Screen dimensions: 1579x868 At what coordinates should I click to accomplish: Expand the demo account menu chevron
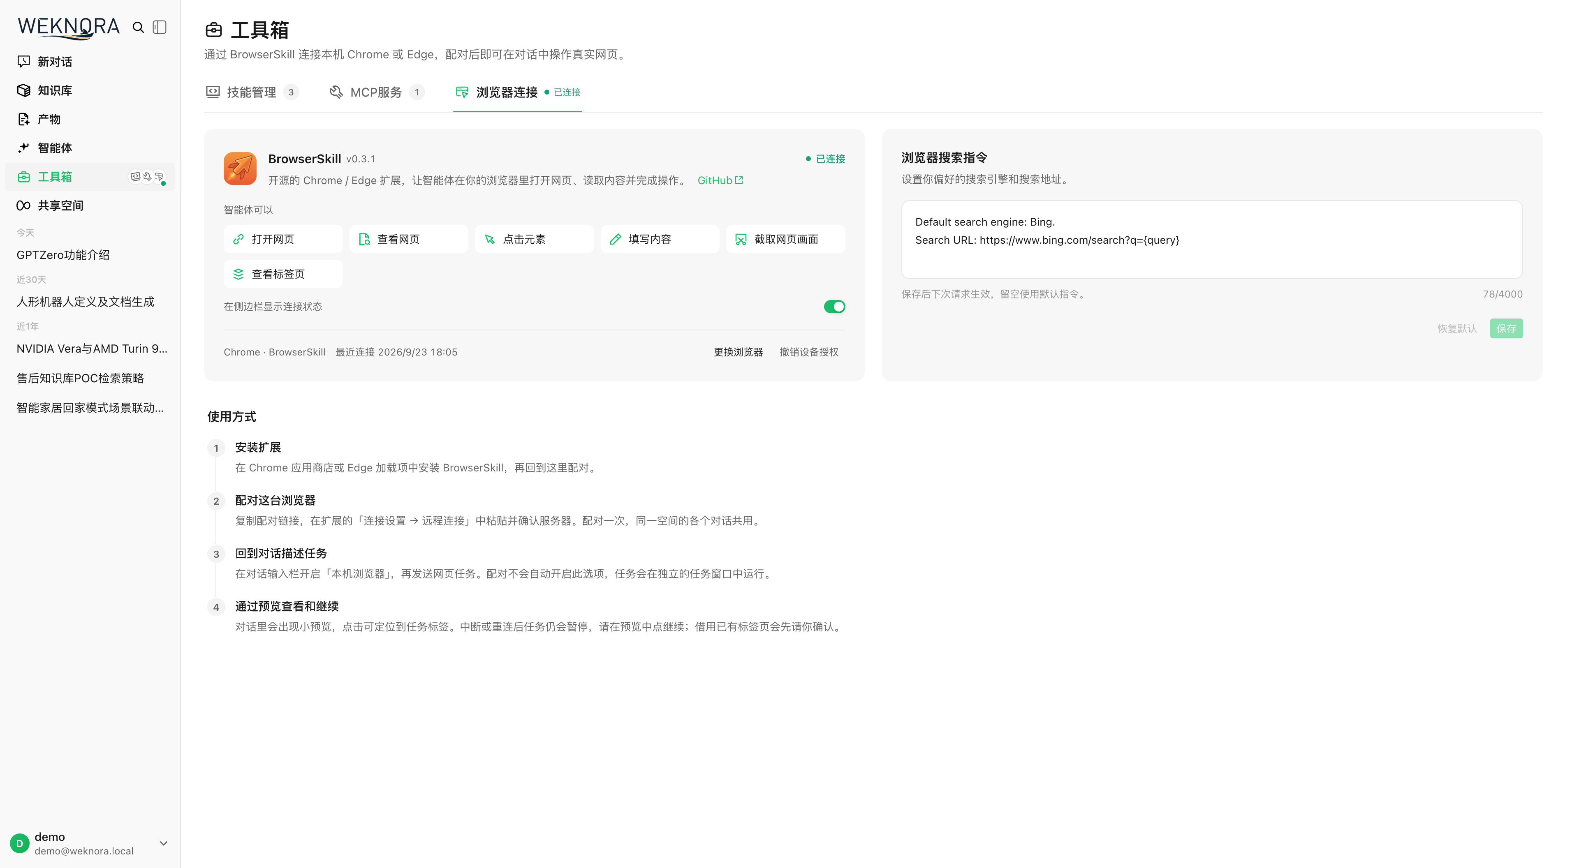click(164, 843)
